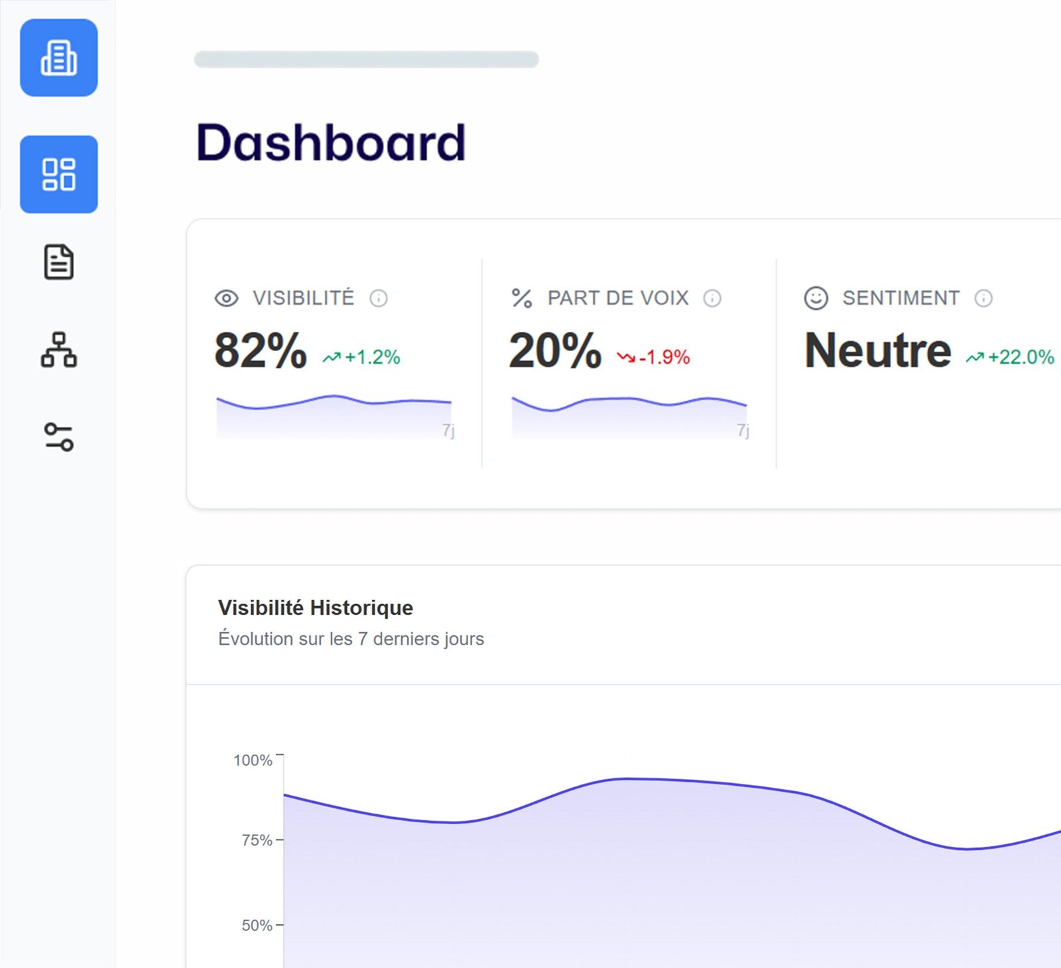This screenshot has height=968, width=1061.
Task: Select the hierarchy network icon in sidebar
Action: (x=59, y=349)
